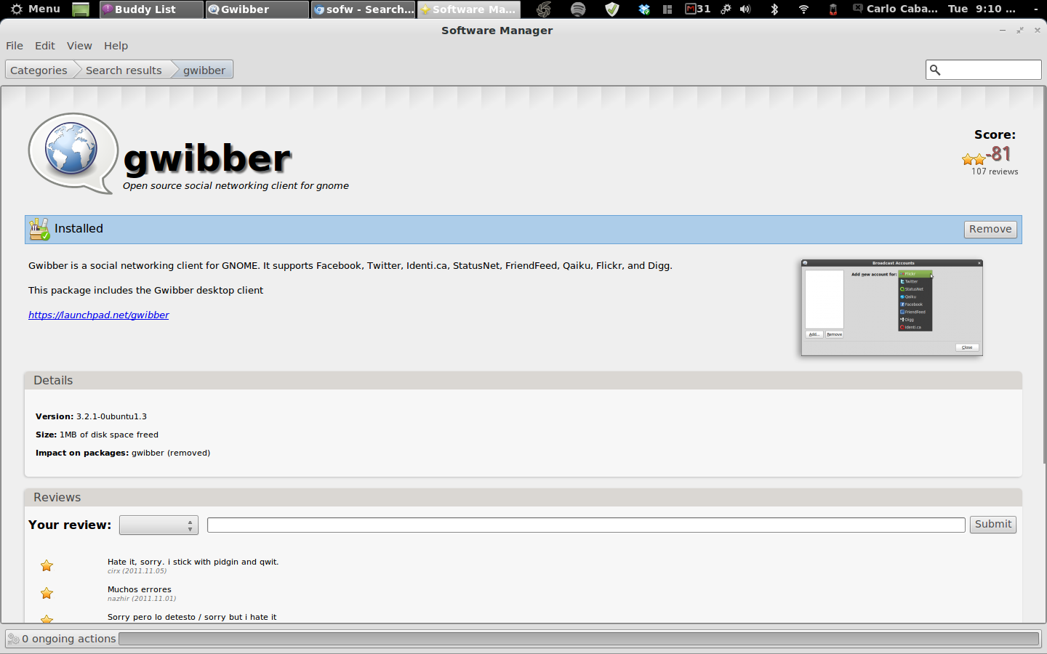The height and width of the screenshot is (654, 1047).
Task: Click the Version 3.2.1-0ubuntu1.3 detail
Action: [x=91, y=416]
